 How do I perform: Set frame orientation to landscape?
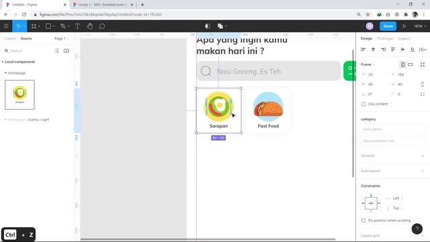point(411,65)
